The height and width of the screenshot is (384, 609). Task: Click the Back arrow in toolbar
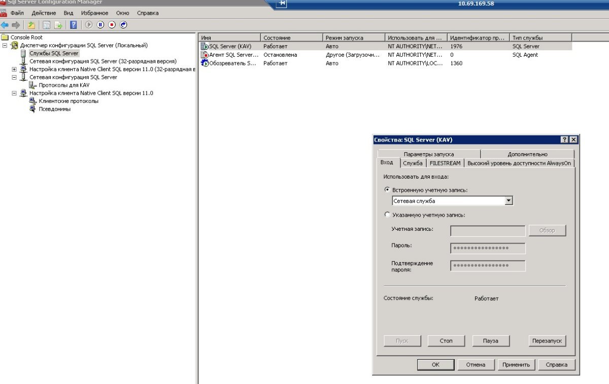click(x=5, y=25)
